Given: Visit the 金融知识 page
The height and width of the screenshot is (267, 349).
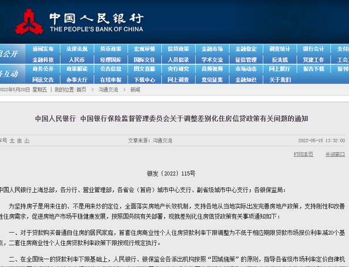Looking at the screenshot, I should [246, 80].
